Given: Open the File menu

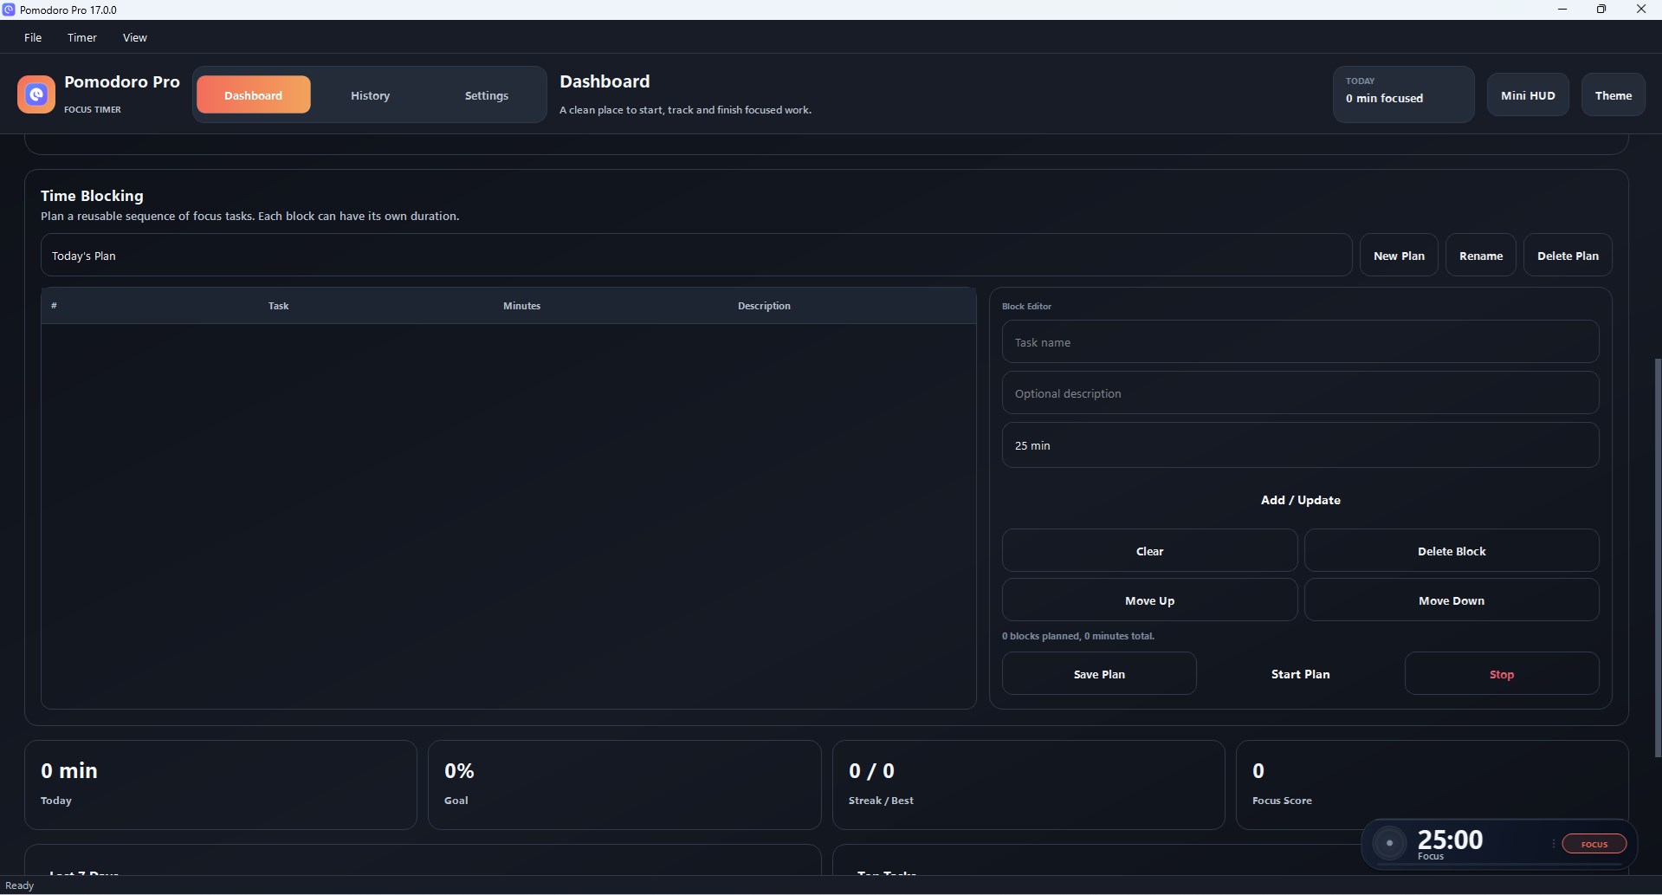Looking at the screenshot, I should coord(33,37).
